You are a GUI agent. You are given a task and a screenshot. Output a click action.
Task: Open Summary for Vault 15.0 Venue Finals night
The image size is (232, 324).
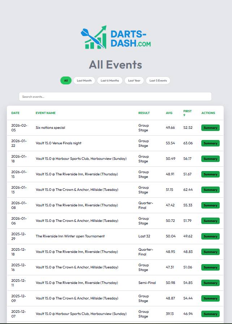pyautogui.click(x=210, y=143)
